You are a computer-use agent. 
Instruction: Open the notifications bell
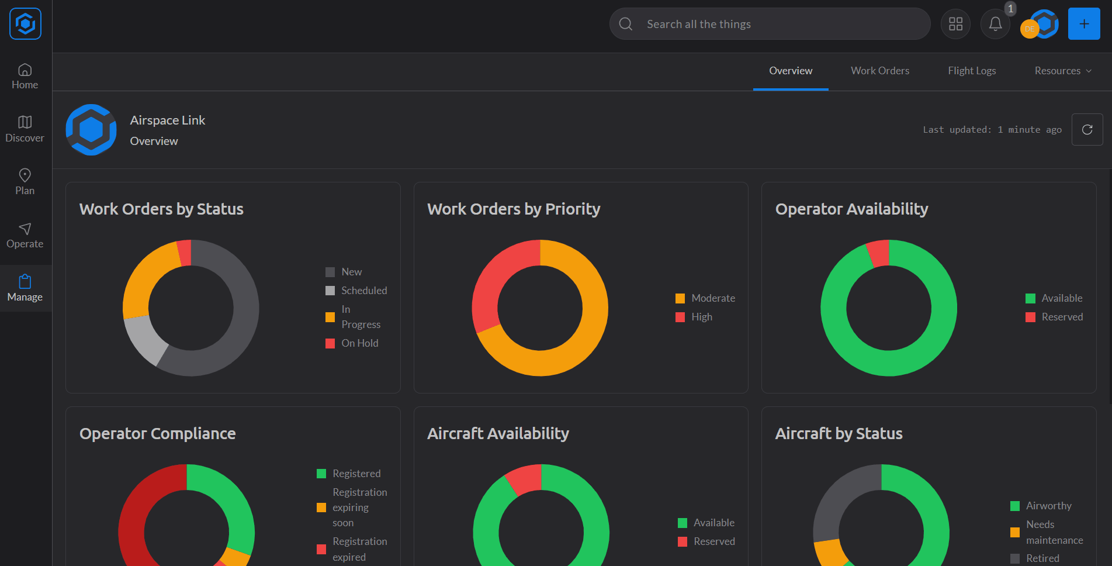click(x=995, y=24)
